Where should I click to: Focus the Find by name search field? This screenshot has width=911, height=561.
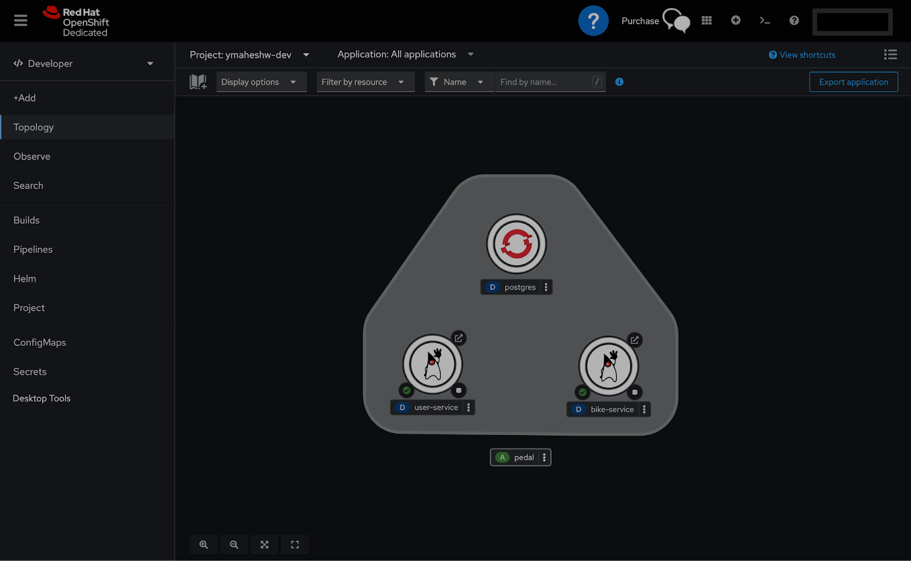(550, 82)
